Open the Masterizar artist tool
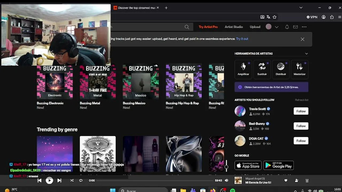Image resolution: width=342 pixels, height=192 pixels. point(300,69)
